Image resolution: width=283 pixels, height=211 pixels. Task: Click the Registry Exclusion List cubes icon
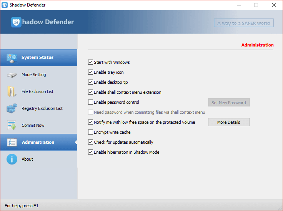pyautogui.click(x=12, y=108)
